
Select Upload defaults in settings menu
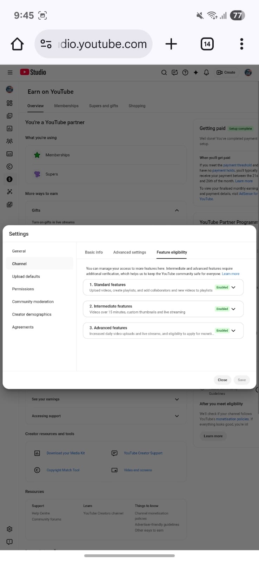coord(26,276)
